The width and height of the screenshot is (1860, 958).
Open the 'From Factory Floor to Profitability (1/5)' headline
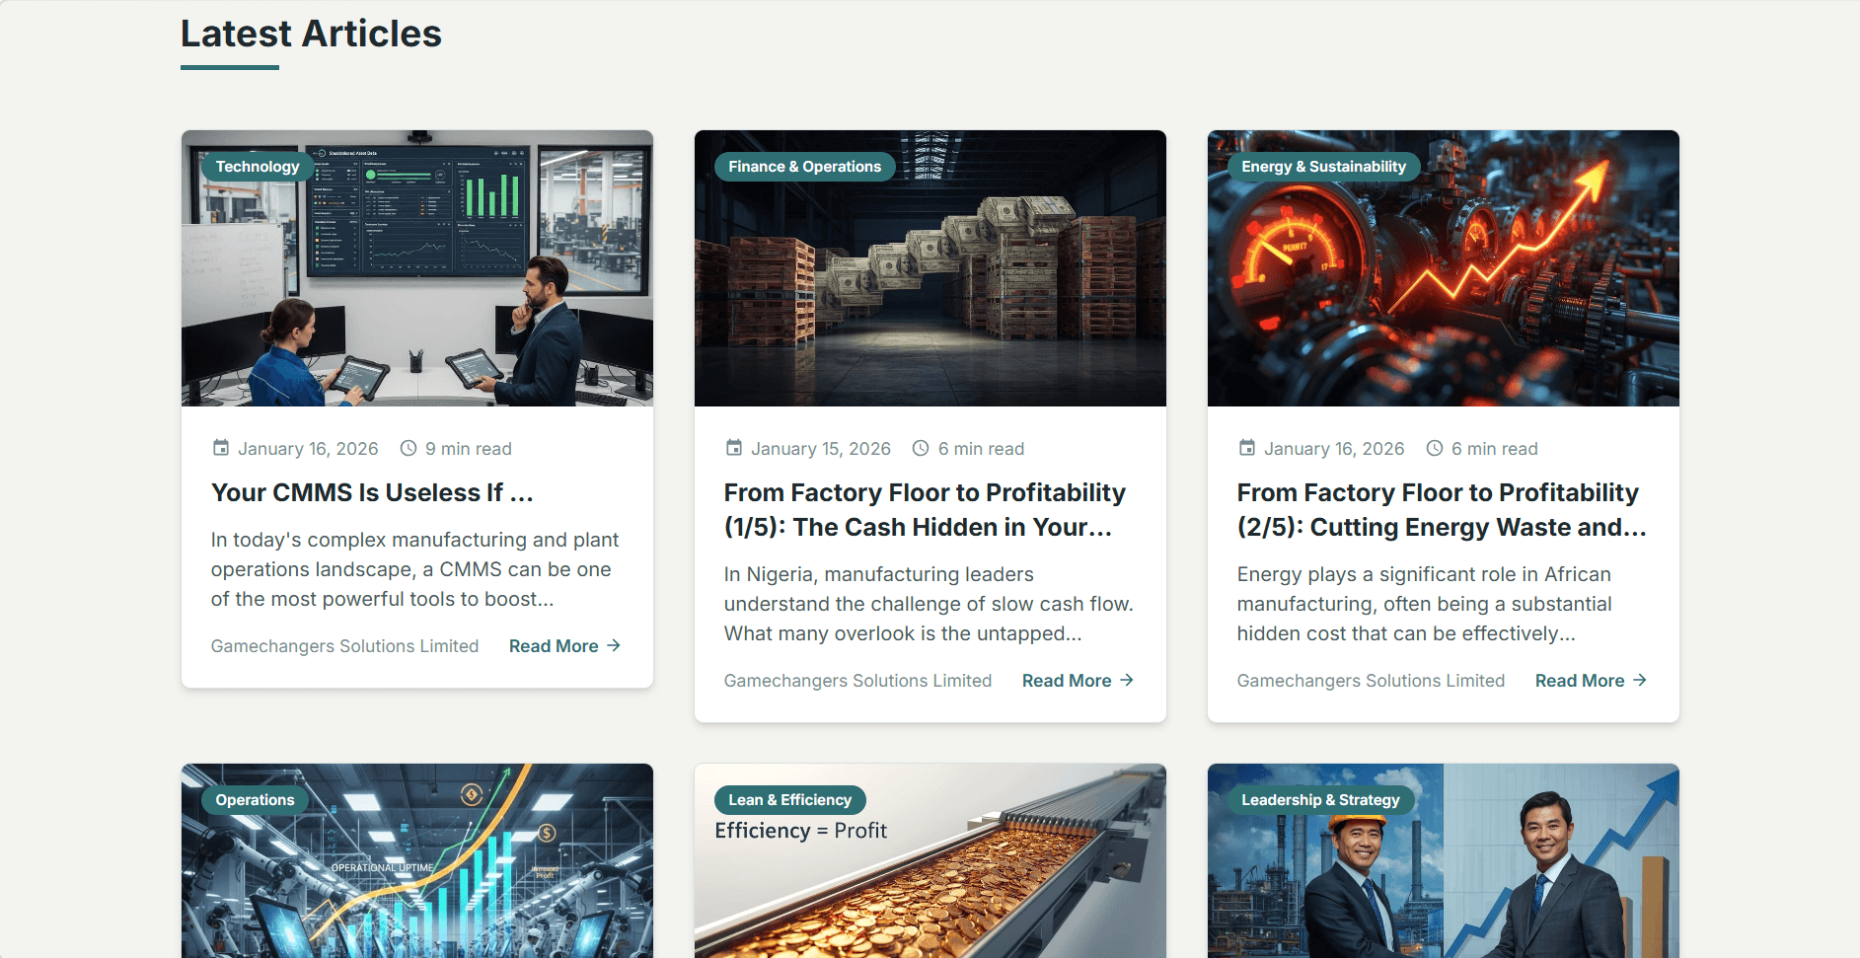click(x=925, y=510)
